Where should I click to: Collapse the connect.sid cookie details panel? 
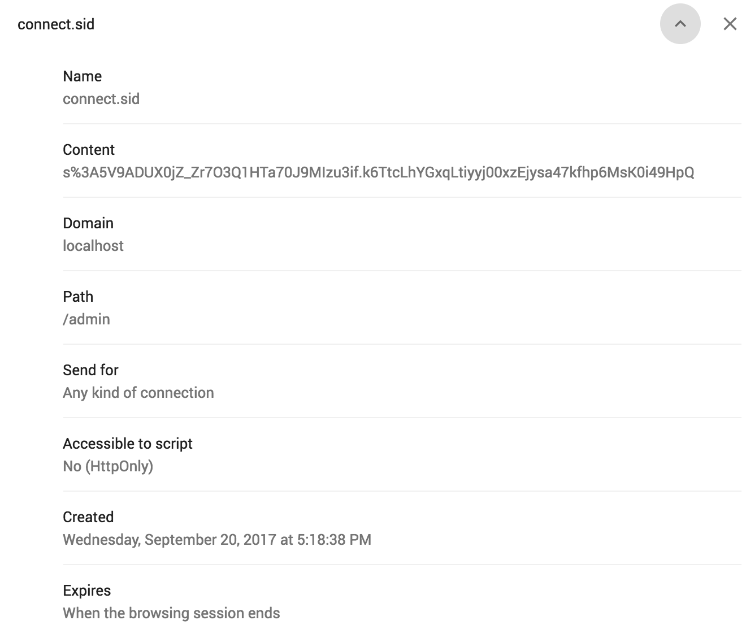(680, 24)
